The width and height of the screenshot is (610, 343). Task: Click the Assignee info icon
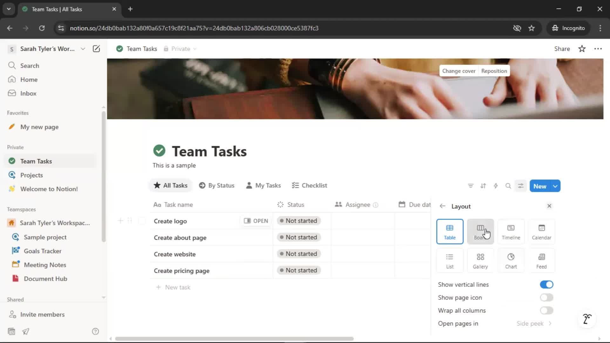pos(376,205)
